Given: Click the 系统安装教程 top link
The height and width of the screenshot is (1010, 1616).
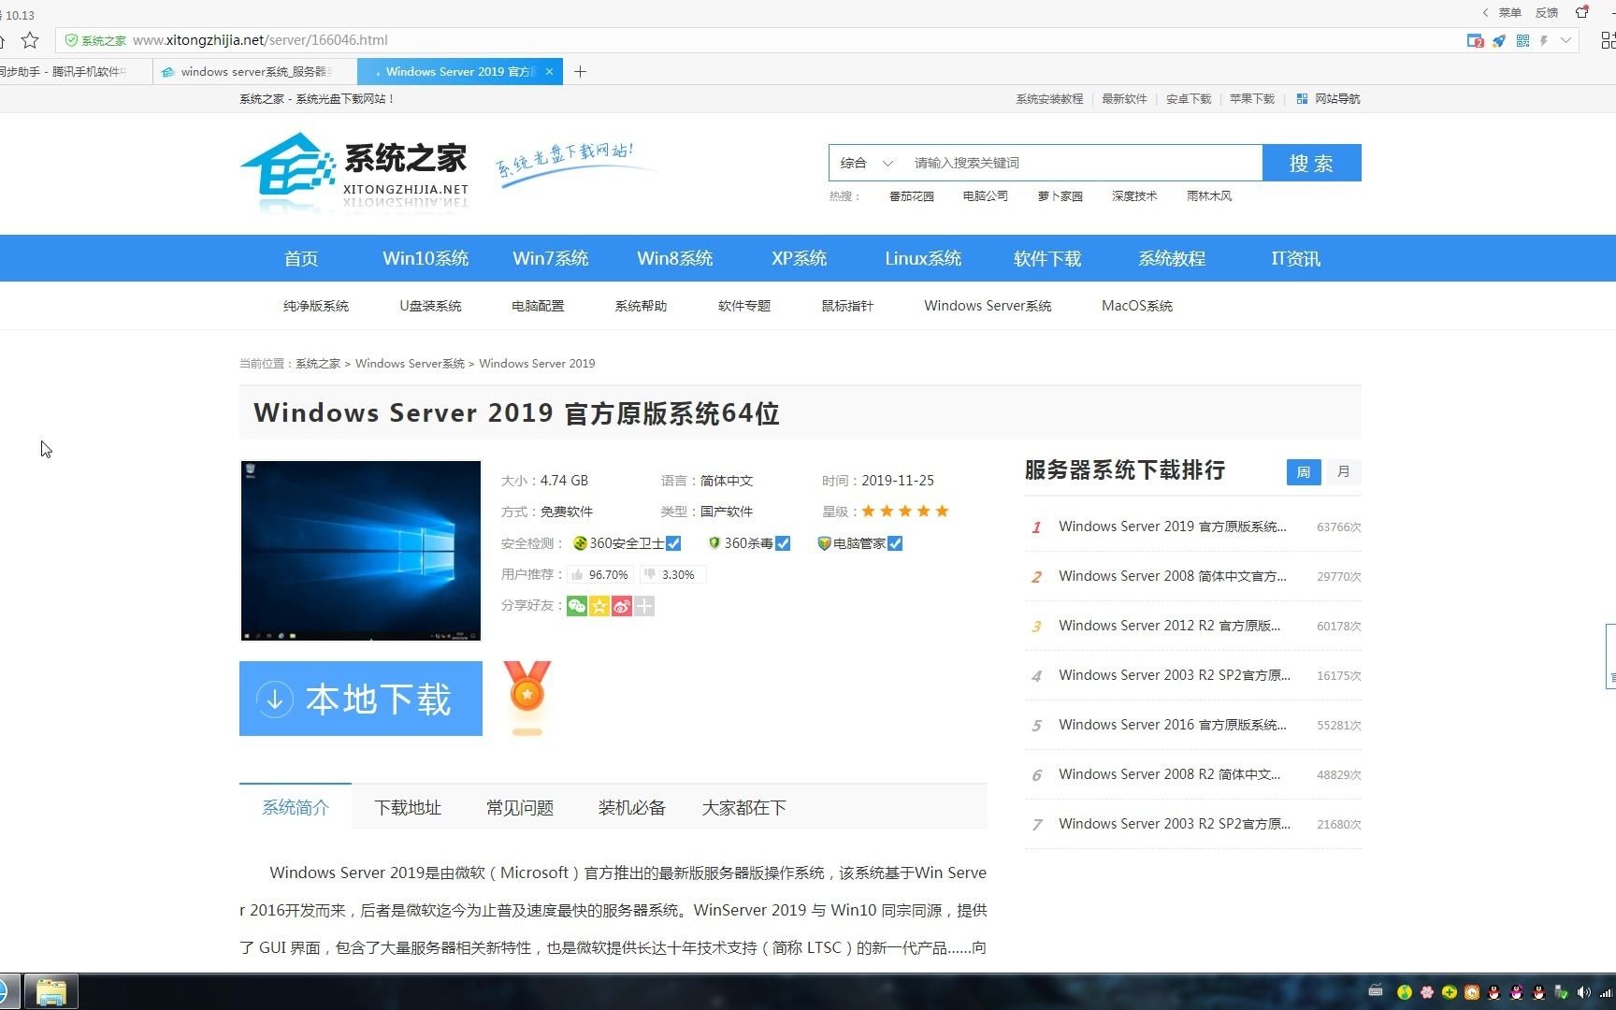Looking at the screenshot, I should (1049, 99).
